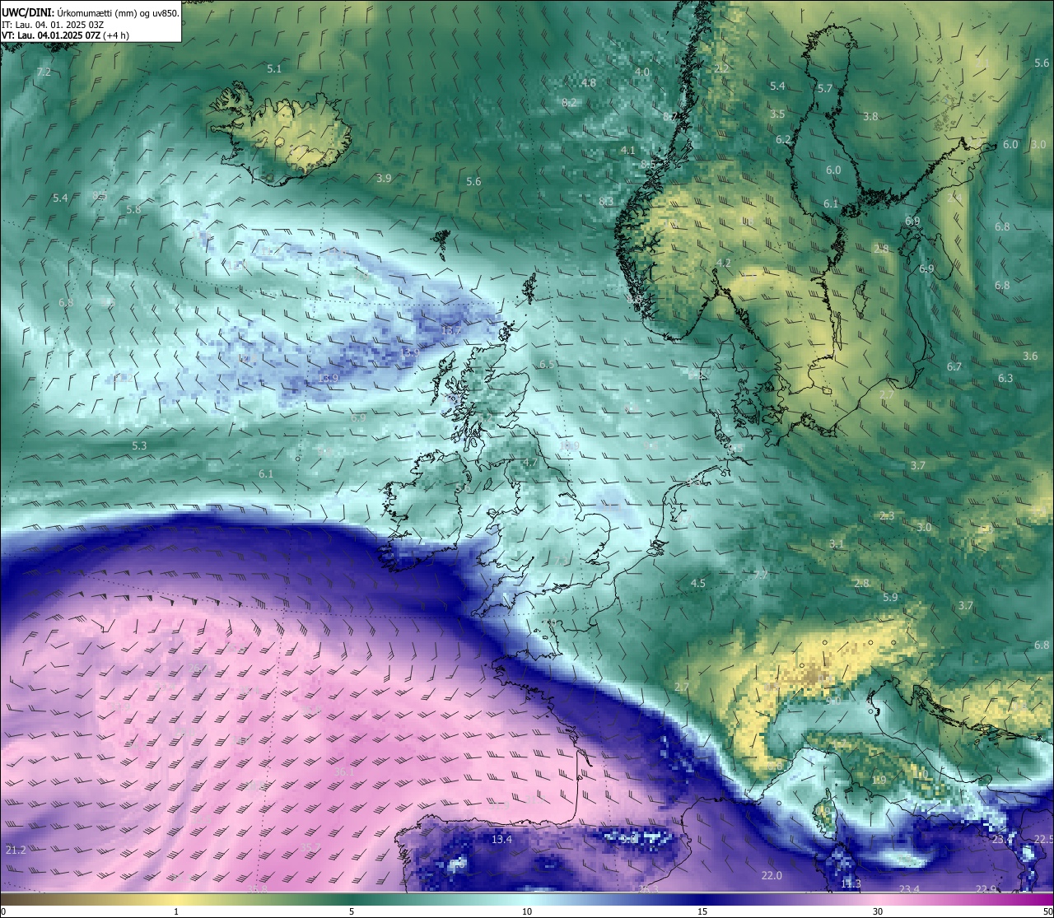Click the VT valid time line
This screenshot has width=1054, height=918.
pos(66,35)
